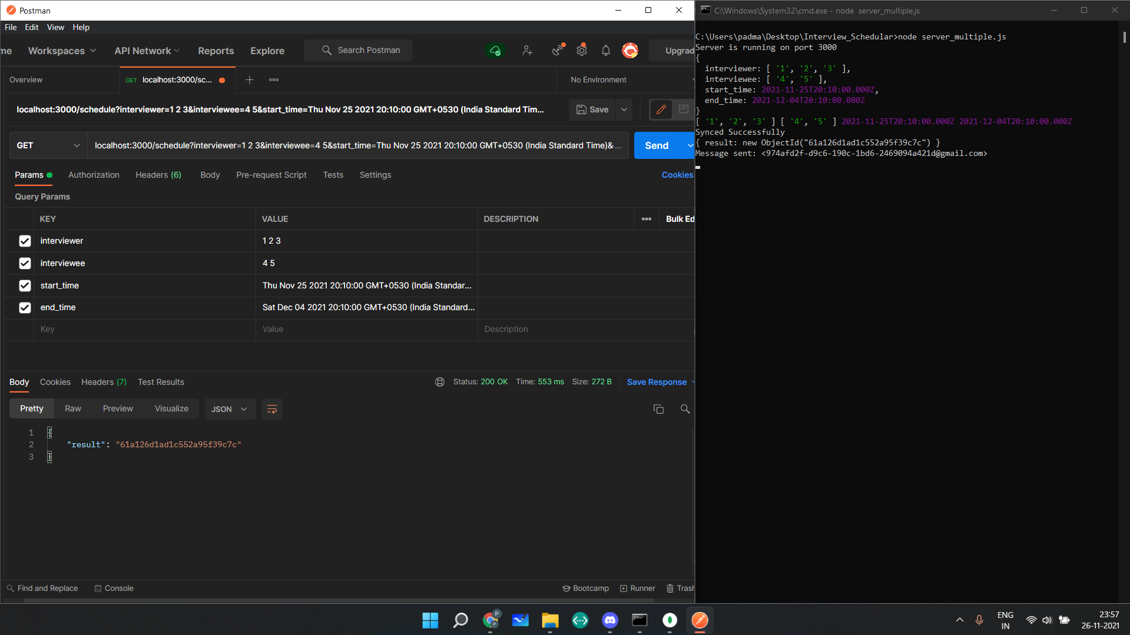Click the Send button

pos(657,145)
